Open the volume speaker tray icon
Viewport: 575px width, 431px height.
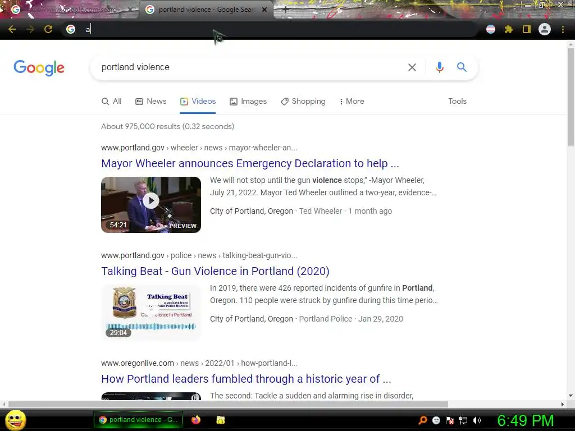[477, 420]
